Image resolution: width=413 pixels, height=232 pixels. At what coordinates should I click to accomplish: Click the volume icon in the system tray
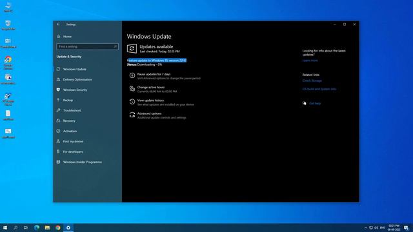click(376, 227)
